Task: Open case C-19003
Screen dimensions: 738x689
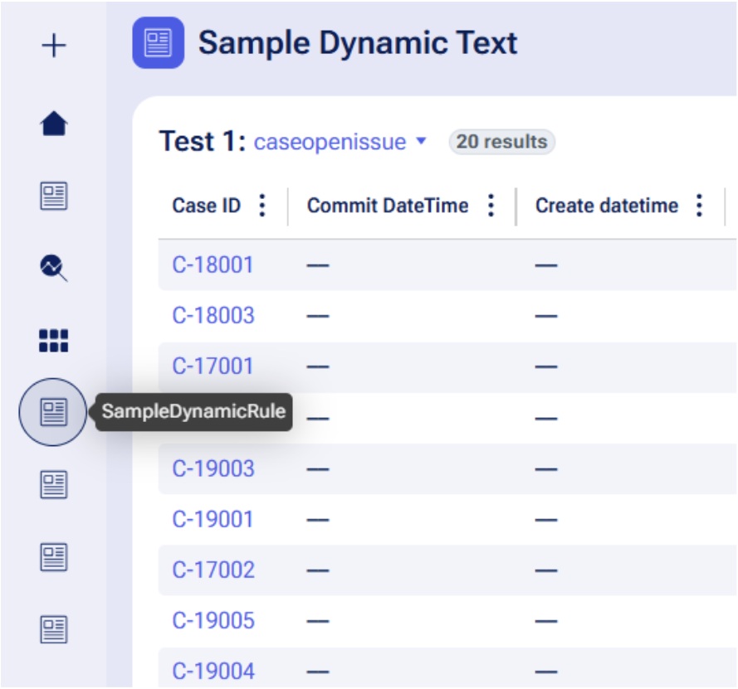Action: click(213, 468)
